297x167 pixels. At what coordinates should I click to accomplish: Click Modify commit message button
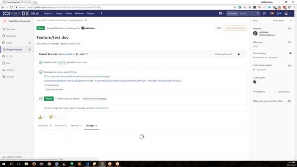95,99
